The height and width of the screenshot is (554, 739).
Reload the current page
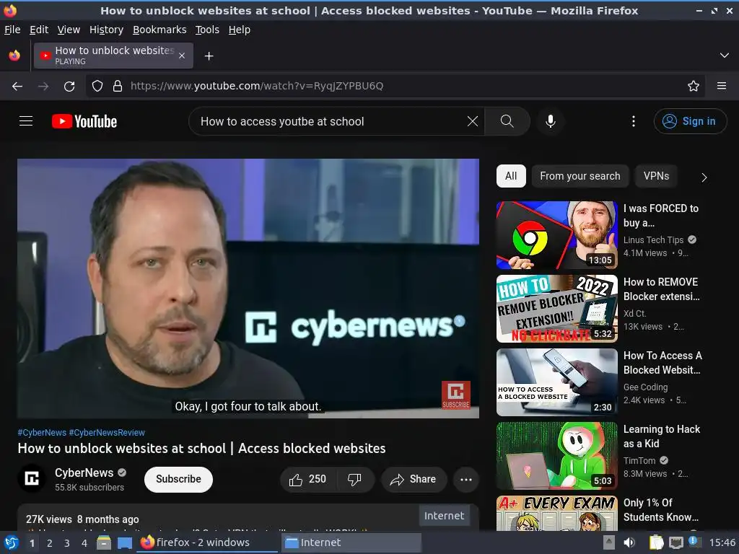tap(69, 87)
